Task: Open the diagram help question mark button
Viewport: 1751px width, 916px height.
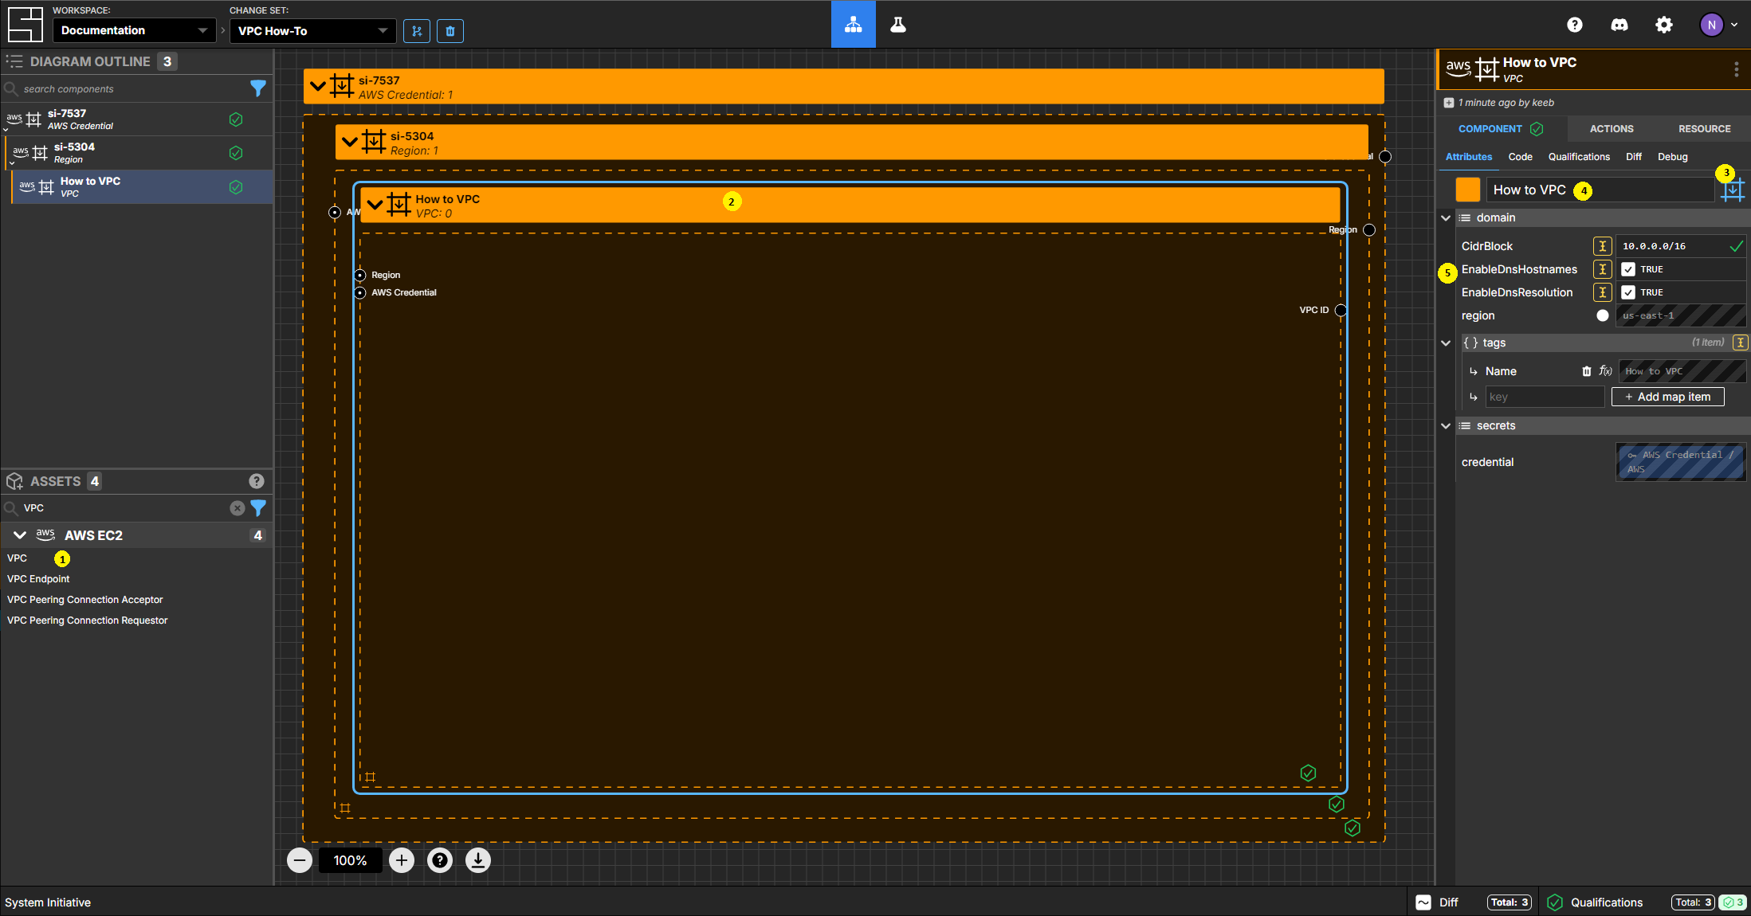Action: click(440, 860)
